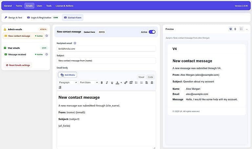Open info icon for Message received row
This screenshot has width=252, height=149.
click(x=47, y=54)
